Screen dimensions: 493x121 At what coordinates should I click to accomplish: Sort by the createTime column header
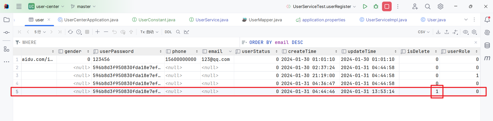(302, 51)
